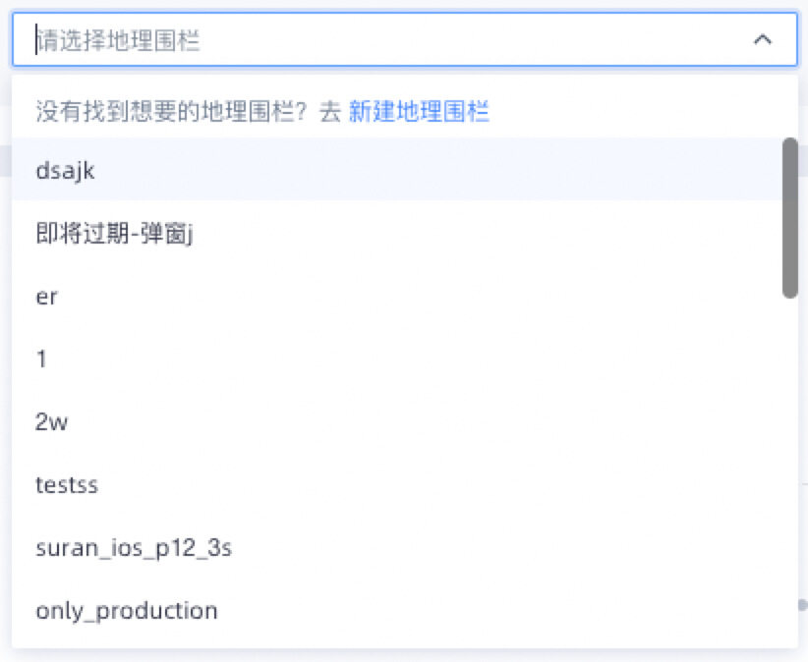Click the dropdown list scrollbar thumb

pos(789,217)
